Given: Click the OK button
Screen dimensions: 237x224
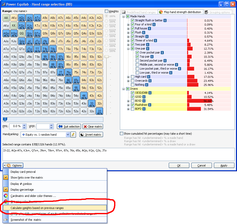Looking at the screenshot, I should tap(179, 165).
